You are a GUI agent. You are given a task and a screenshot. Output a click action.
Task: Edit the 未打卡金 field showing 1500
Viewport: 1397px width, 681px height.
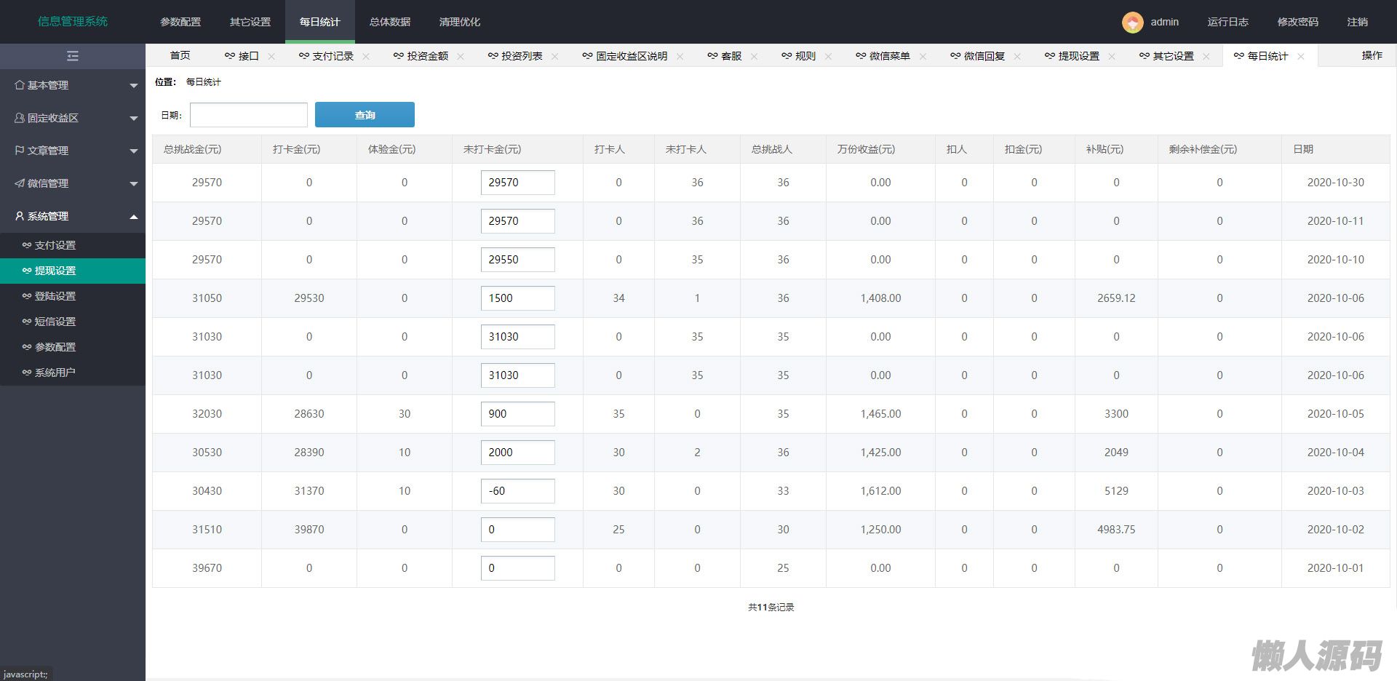517,298
